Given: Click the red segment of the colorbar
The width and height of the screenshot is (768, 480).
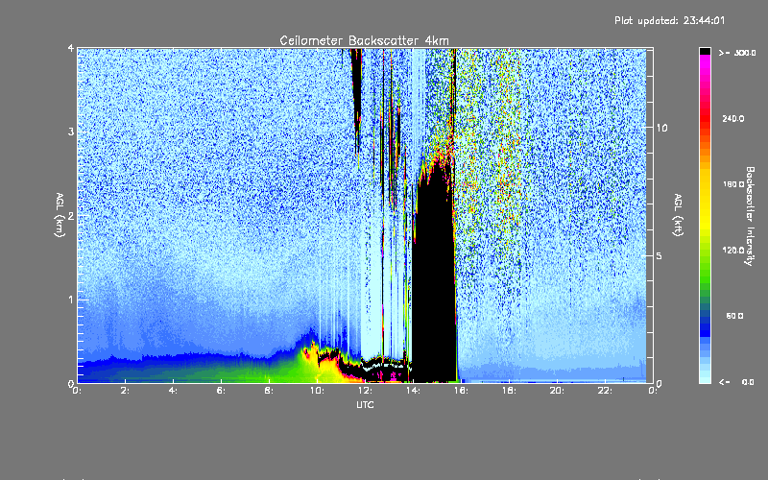Looking at the screenshot, I should (705, 120).
